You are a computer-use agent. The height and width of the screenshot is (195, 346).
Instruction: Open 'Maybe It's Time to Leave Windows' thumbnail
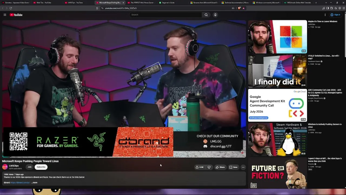[x=277, y=37]
